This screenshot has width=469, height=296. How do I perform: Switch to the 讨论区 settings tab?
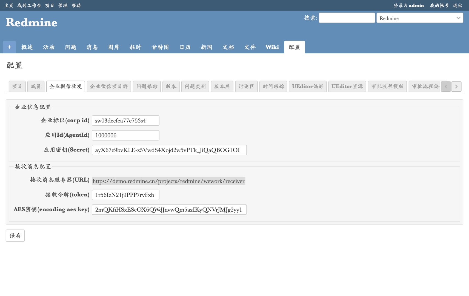point(246,87)
